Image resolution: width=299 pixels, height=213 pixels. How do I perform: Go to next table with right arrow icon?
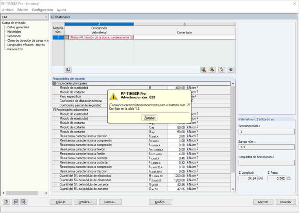click(x=24, y=202)
